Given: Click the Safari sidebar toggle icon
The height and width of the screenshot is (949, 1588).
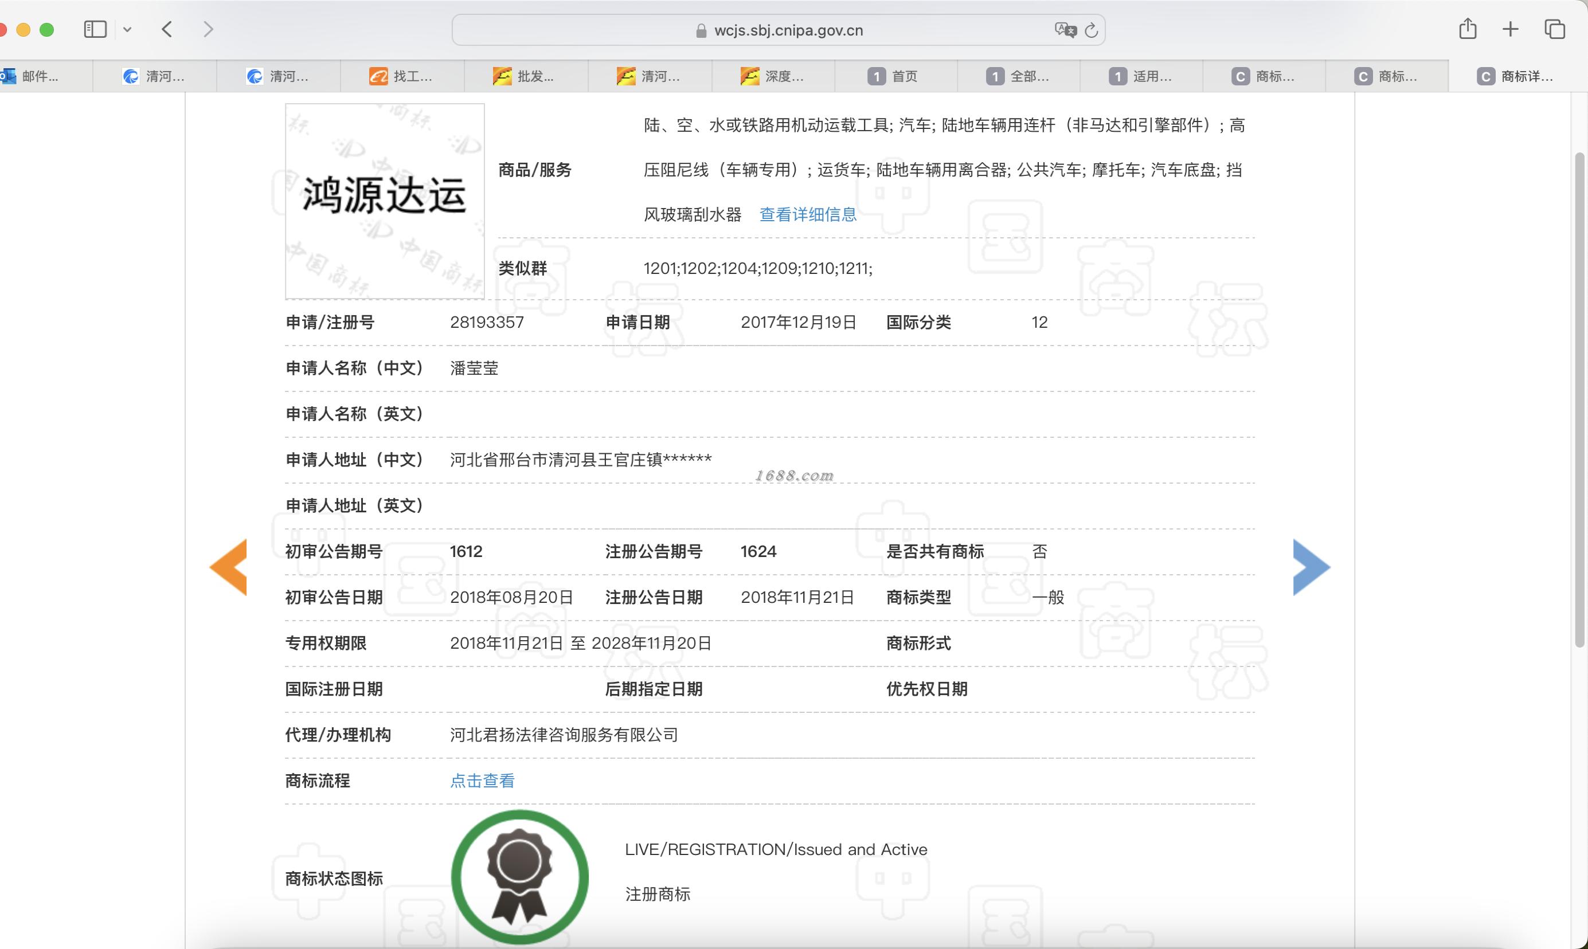Looking at the screenshot, I should (x=95, y=29).
